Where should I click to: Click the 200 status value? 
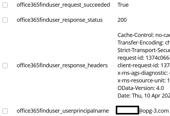pyautogui.click(x=122, y=20)
